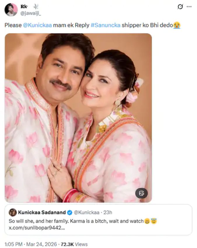Open the @Kunickaa mention in tweet text
Screen dimensions: 197x248
[37, 25]
